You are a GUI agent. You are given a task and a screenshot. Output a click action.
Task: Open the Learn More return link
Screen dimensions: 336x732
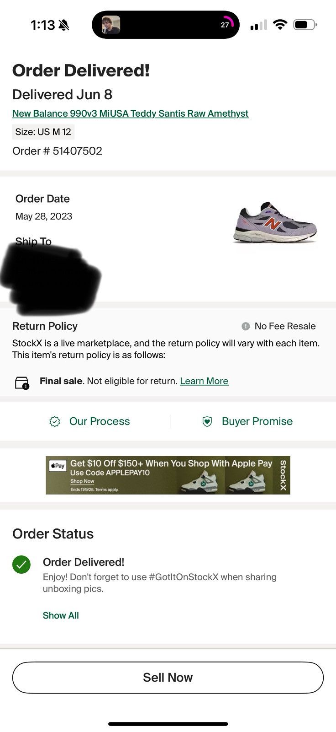coord(204,381)
